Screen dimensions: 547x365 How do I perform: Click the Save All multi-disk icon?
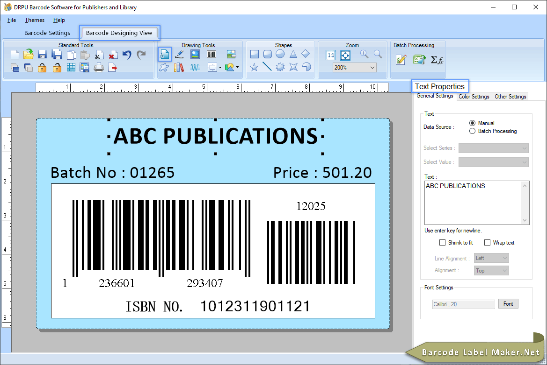pos(57,55)
